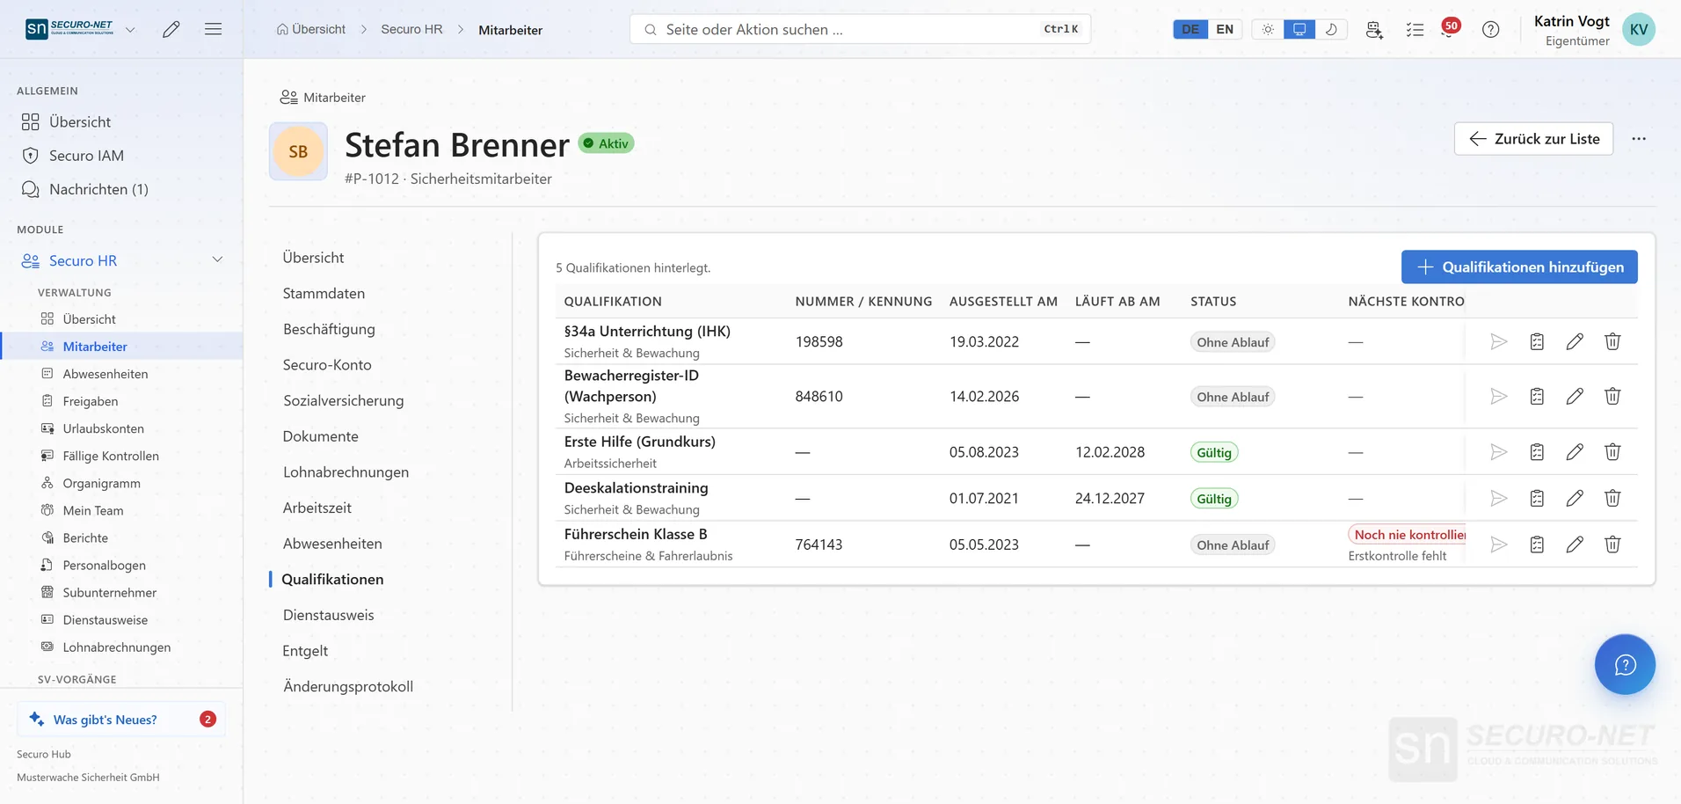The width and height of the screenshot is (1681, 804).
Task: Click the user search icon in header
Action: (1374, 29)
